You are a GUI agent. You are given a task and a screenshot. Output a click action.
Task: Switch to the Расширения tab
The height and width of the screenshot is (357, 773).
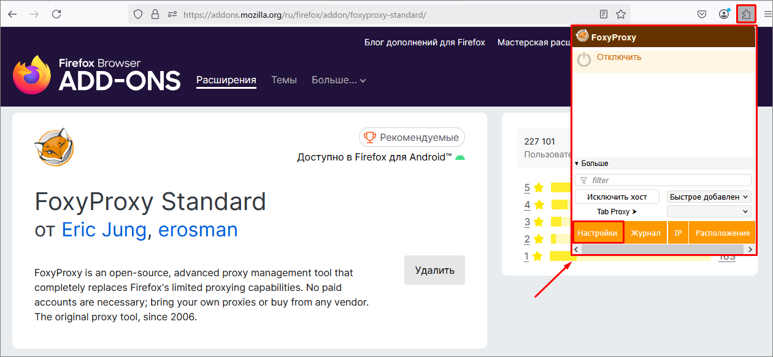(226, 80)
